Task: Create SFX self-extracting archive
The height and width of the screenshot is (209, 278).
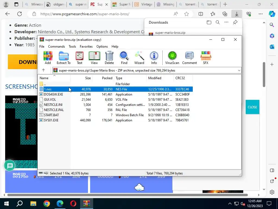Action: pyautogui.click(x=206, y=58)
